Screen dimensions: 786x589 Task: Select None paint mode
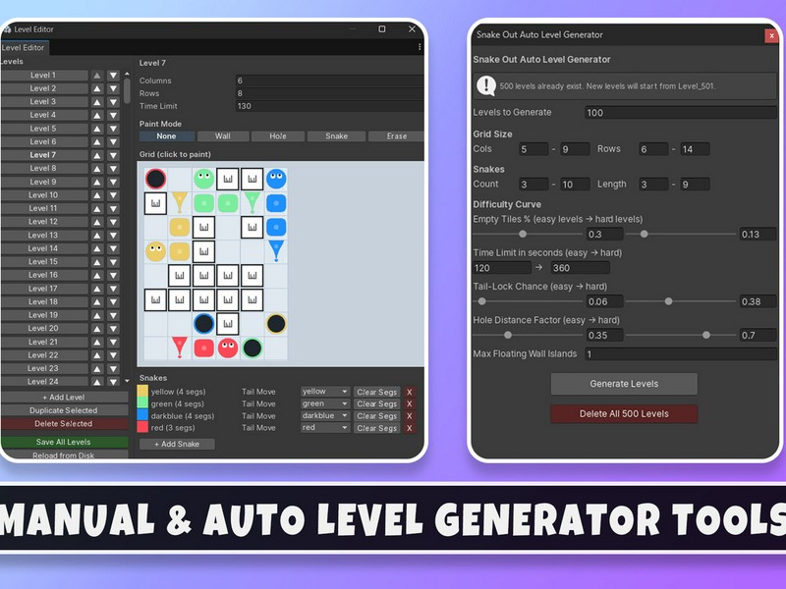[x=166, y=136]
